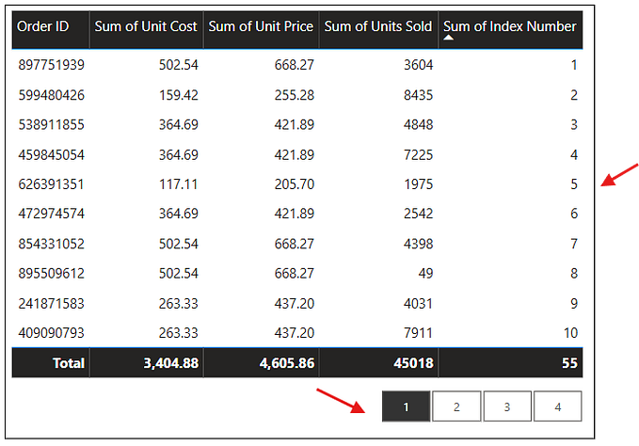Screen dimensions: 639x446
Task: Click unit cost 159.42
Action: [179, 95]
